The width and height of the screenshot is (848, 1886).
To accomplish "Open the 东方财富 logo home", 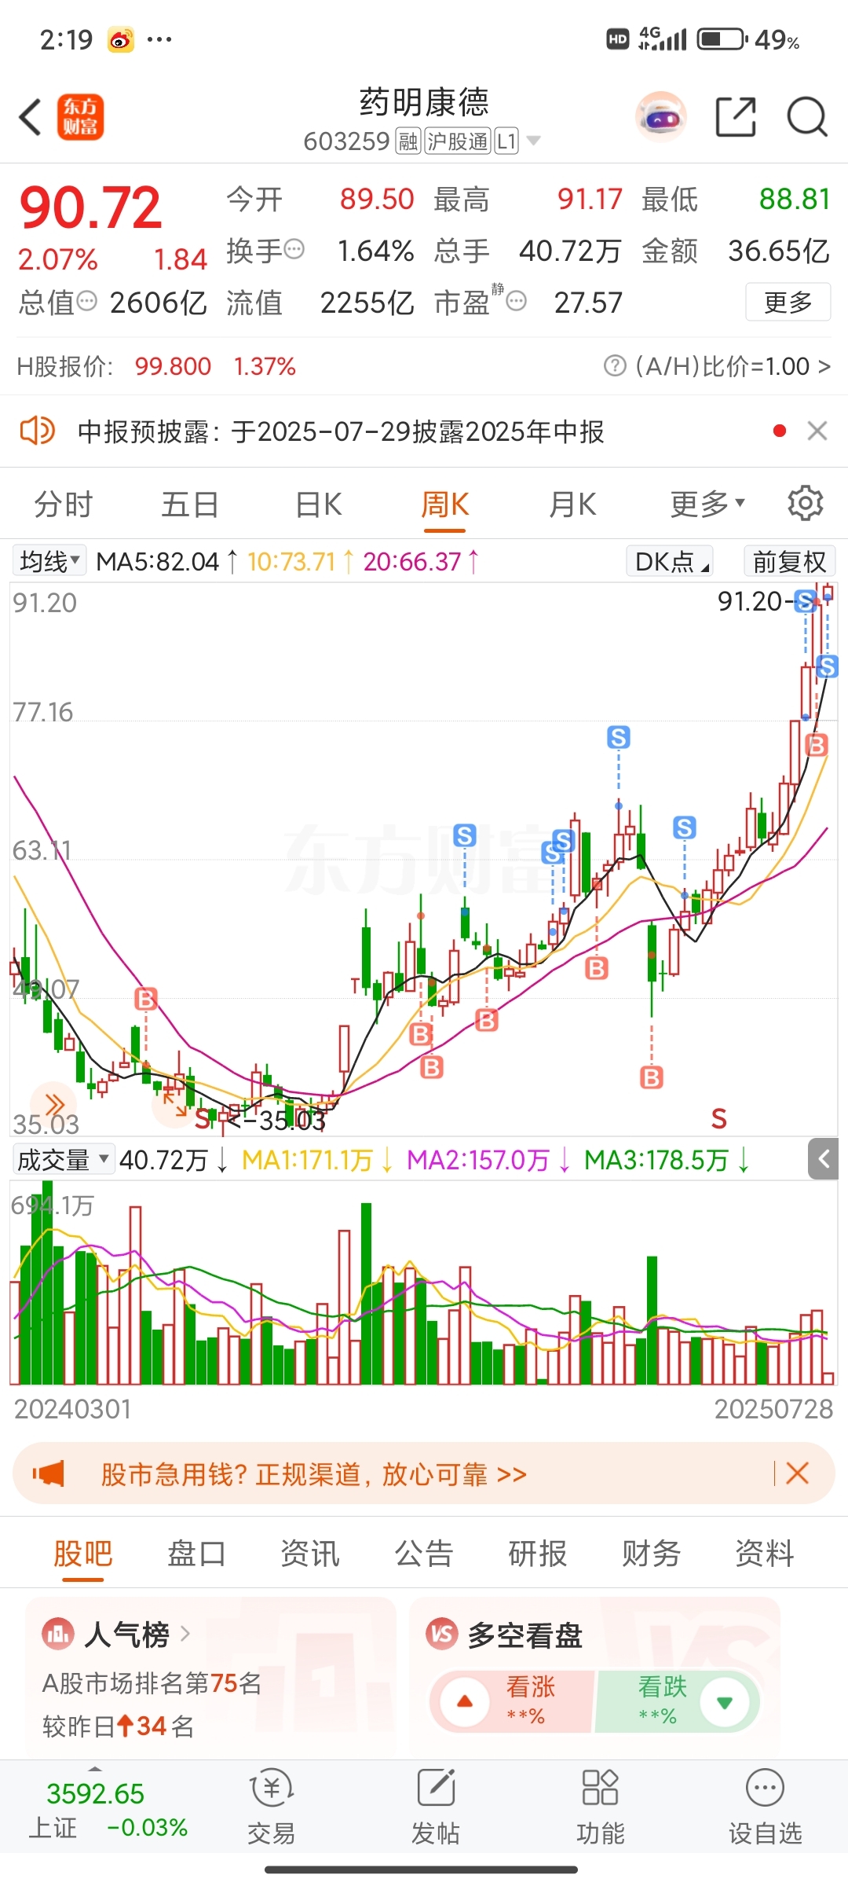I will coord(80,117).
